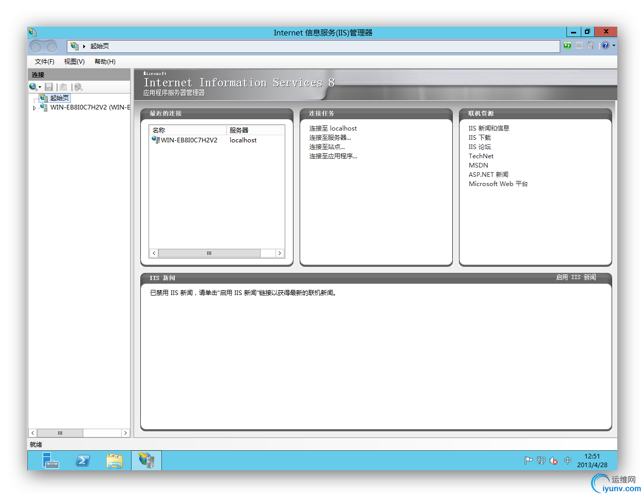Click the address bar showing 起始页
Screen dimensions: 644x497
314,46
